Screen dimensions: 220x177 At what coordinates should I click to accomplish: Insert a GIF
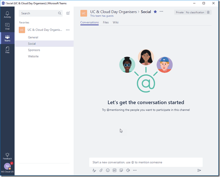[115, 170]
